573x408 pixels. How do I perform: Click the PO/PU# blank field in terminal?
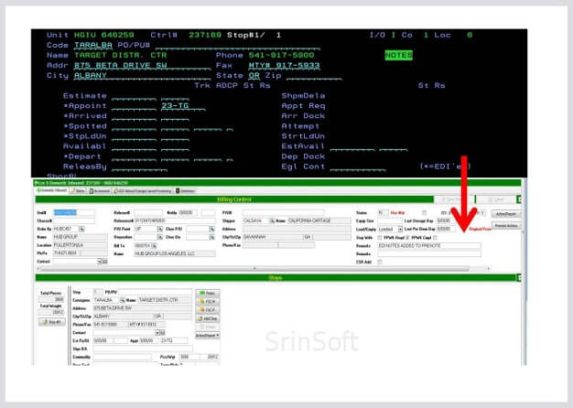(x=238, y=46)
